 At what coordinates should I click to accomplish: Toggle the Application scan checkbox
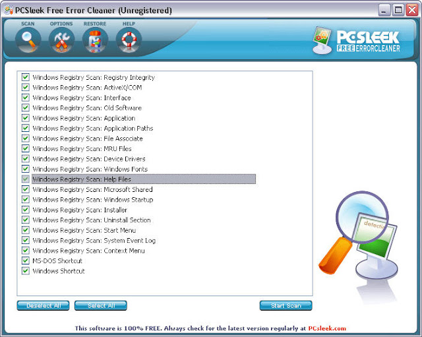(26, 118)
